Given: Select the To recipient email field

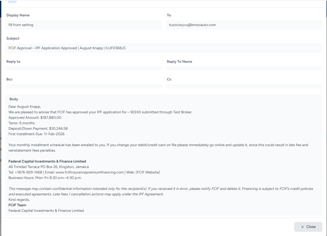Looking at the screenshot, I should (x=244, y=25).
